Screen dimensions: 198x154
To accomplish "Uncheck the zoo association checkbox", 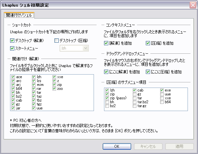I will 54,89.
